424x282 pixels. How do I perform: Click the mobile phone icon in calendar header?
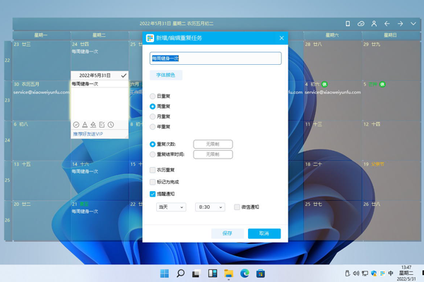pos(348,24)
